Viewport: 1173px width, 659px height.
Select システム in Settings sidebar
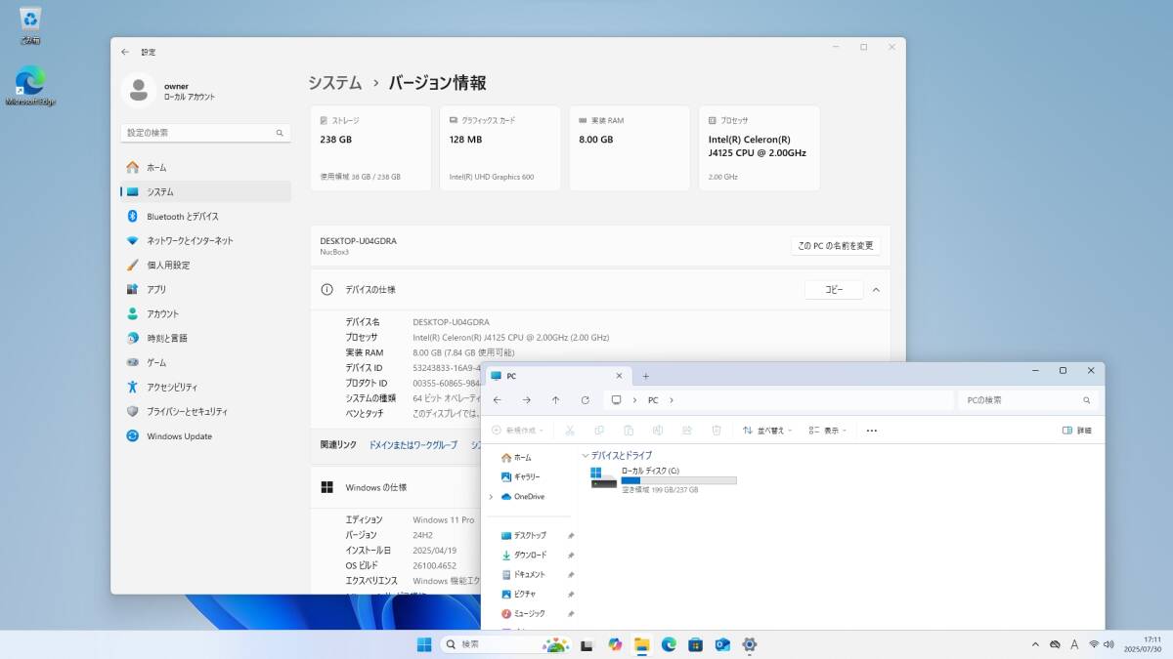pos(205,191)
